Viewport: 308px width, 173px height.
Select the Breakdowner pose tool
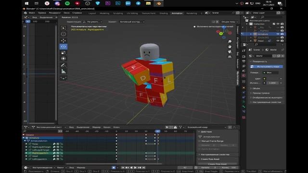coord(63,78)
